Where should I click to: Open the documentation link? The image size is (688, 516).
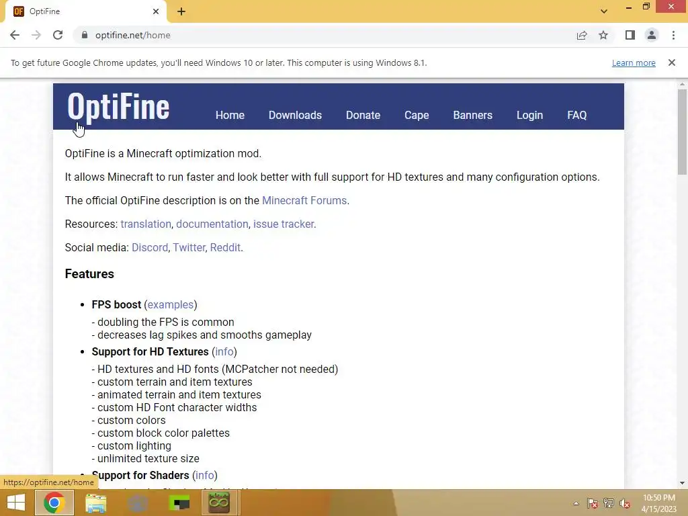tap(212, 224)
